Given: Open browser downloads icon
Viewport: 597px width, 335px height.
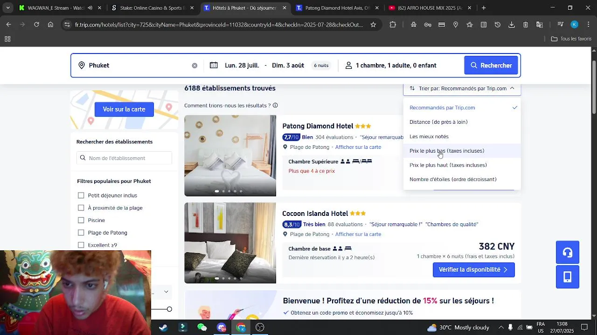Looking at the screenshot, I should 512,25.
